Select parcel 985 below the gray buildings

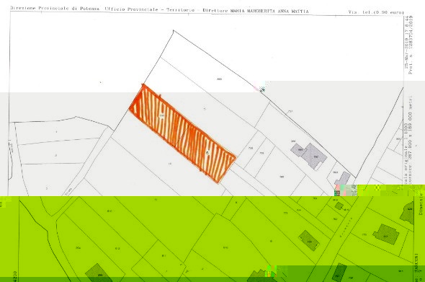pyautogui.click(x=282, y=177)
